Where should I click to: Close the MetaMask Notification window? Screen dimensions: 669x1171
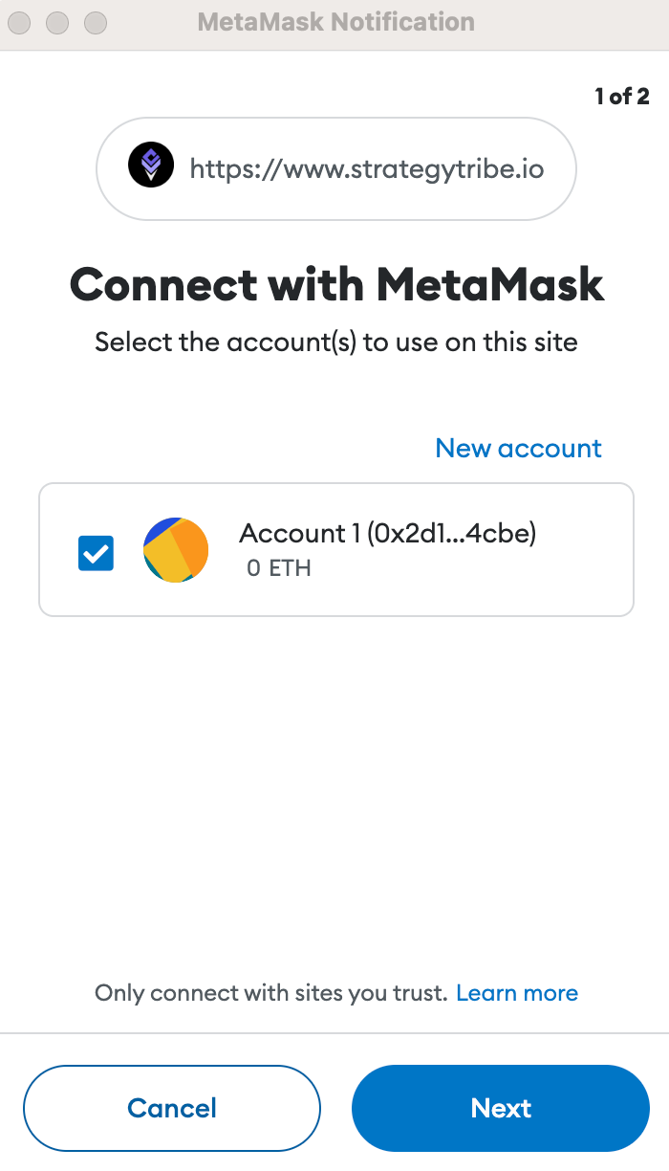pyautogui.click(x=19, y=22)
